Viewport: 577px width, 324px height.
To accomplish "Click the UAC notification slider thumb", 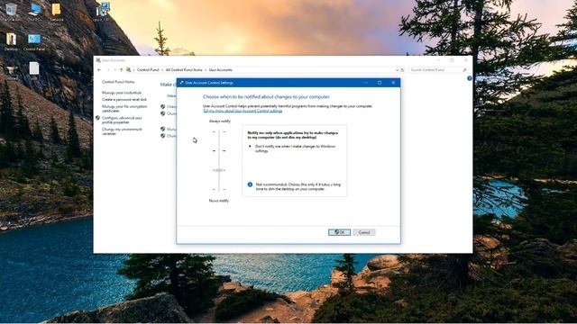I will [x=219, y=170].
